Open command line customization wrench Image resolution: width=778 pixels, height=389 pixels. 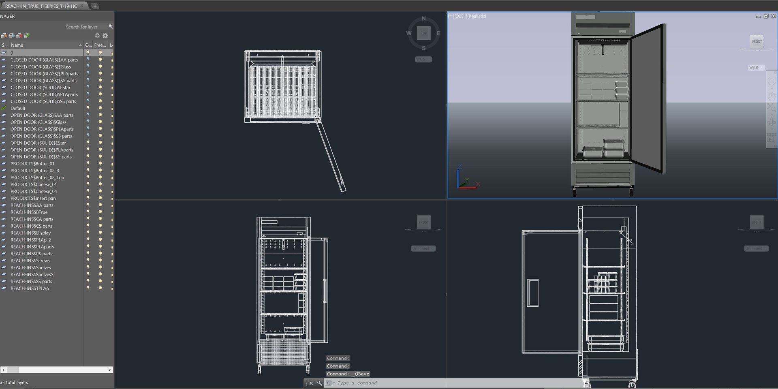point(320,383)
